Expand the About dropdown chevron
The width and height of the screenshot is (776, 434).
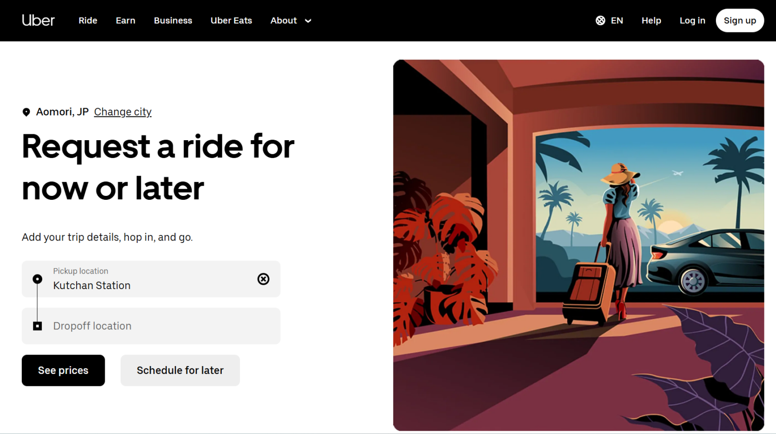(308, 21)
